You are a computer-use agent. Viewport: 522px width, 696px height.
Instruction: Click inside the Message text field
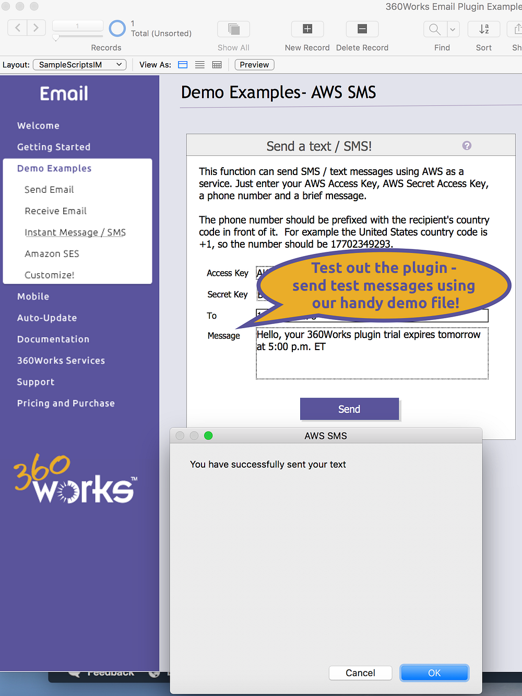click(x=372, y=353)
